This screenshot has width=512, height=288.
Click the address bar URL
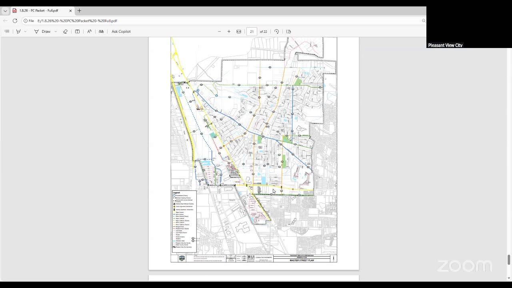tap(77, 21)
